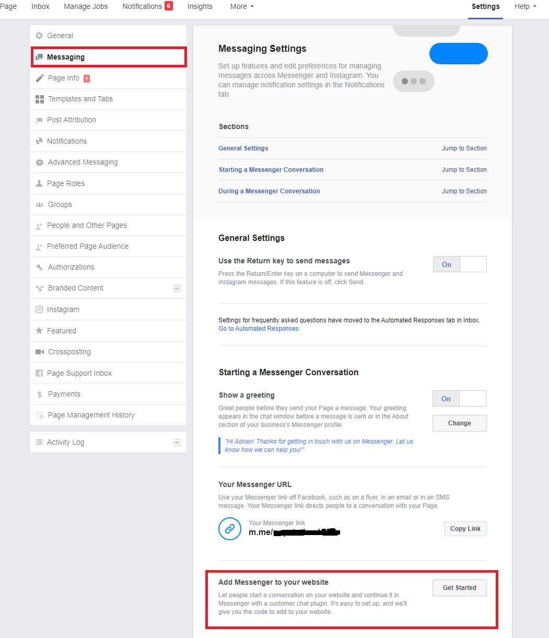Toggle the Show a greeting switch

(x=459, y=399)
